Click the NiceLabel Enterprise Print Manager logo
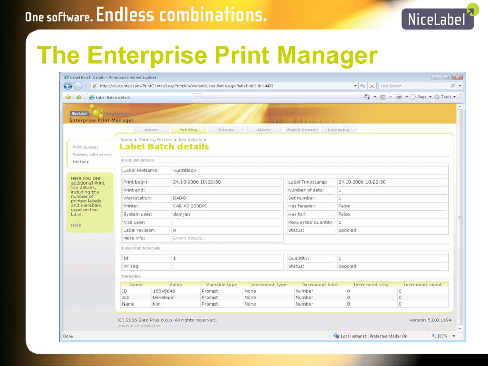The width and height of the screenshot is (488, 366). (101, 114)
